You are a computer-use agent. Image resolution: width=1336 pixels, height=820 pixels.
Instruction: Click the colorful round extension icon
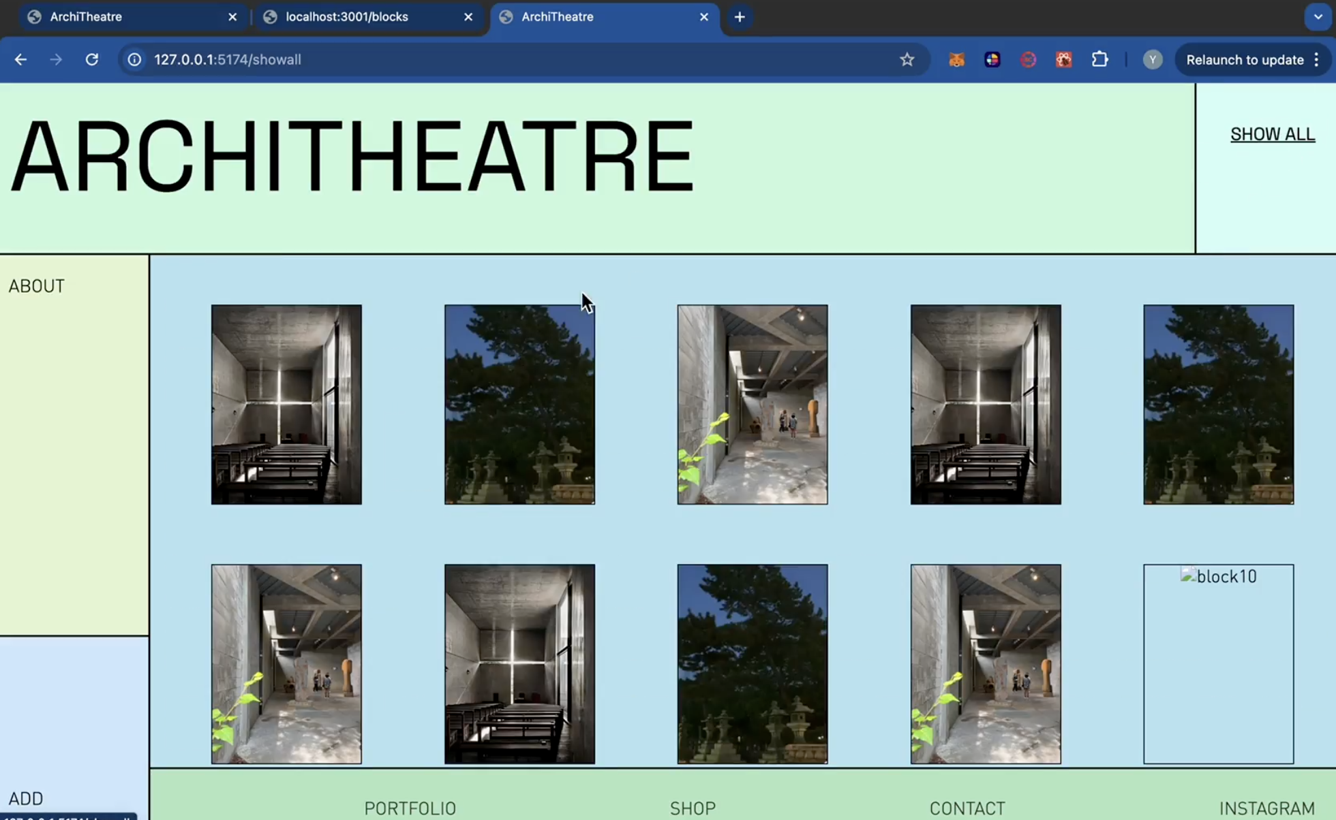[992, 60]
